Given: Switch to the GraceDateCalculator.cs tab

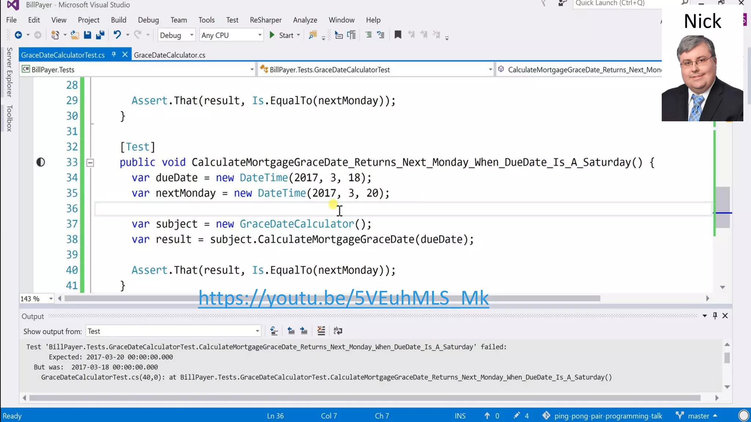Looking at the screenshot, I should pos(169,55).
